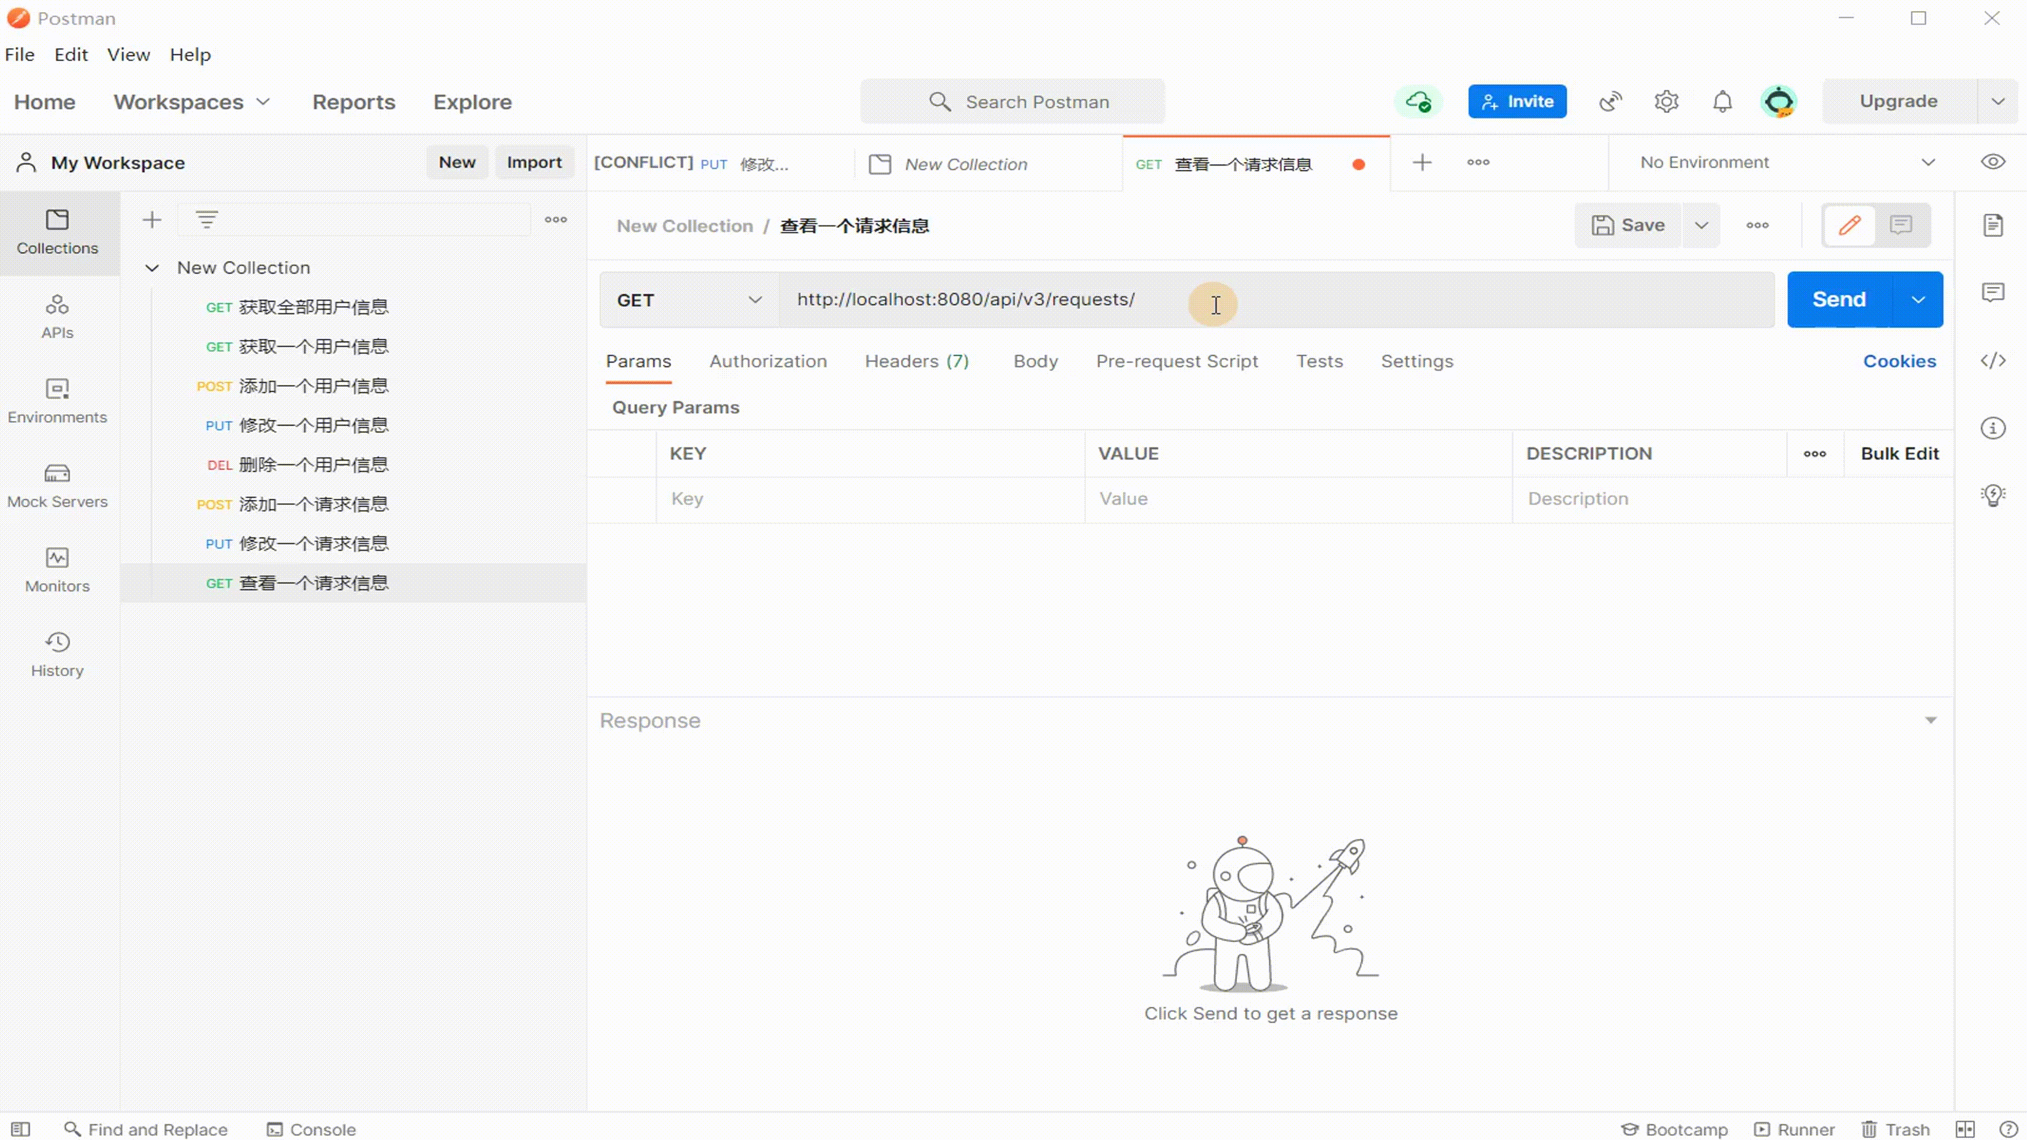Open the GET method dropdown
The image size is (2027, 1140).
click(689, 300)
